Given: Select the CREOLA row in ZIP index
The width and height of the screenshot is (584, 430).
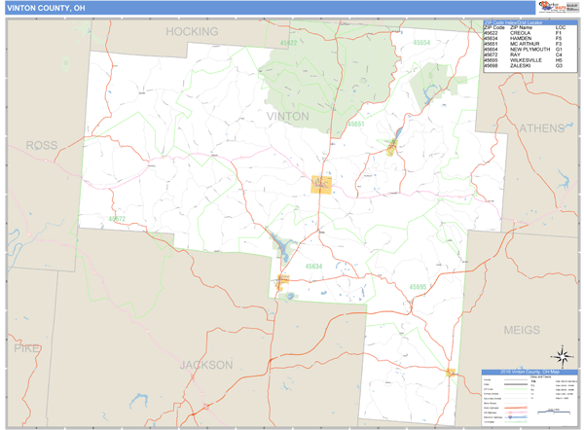Looking at the screenshot, I should tap(524, 33).
